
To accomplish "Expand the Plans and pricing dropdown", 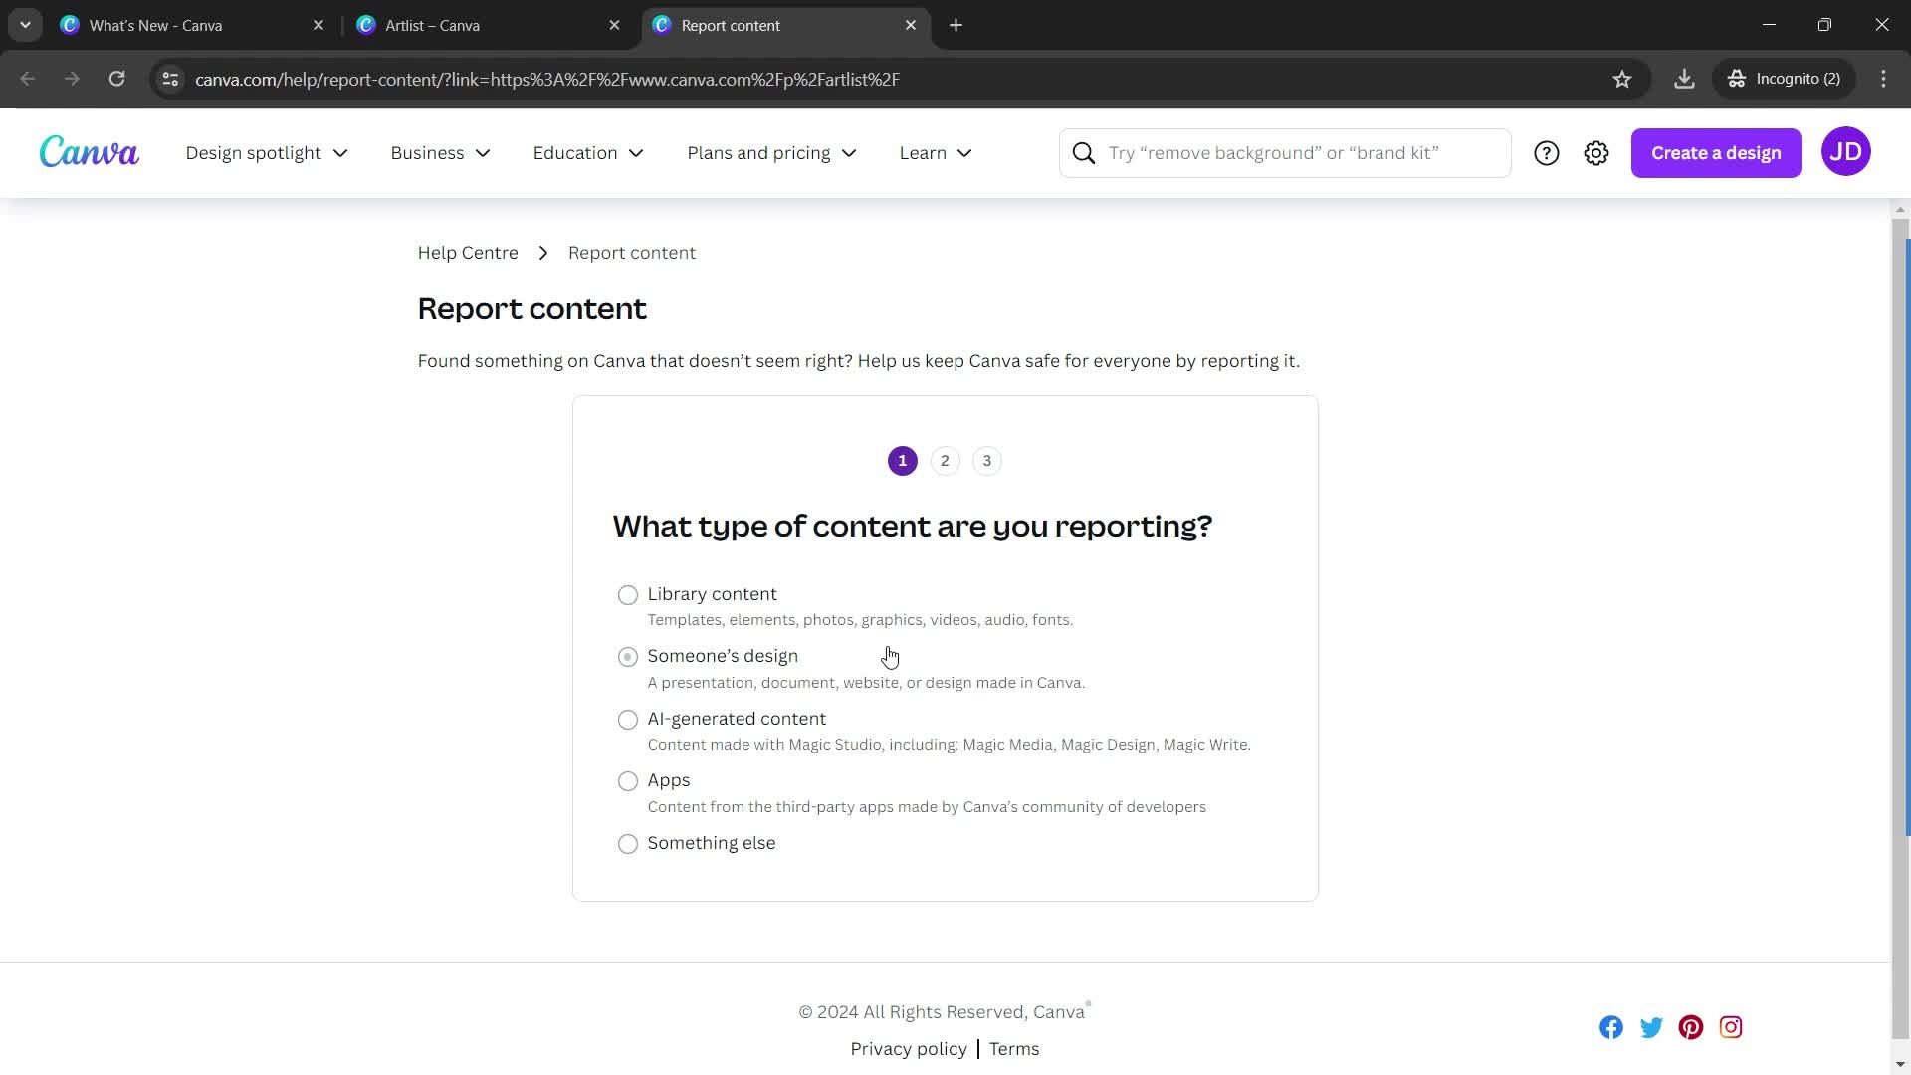I will [769, 152].
